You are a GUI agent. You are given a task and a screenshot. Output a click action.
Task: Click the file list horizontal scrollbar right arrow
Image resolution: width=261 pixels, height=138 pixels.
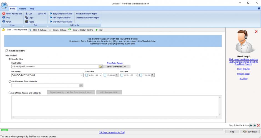tap(217, 117)
